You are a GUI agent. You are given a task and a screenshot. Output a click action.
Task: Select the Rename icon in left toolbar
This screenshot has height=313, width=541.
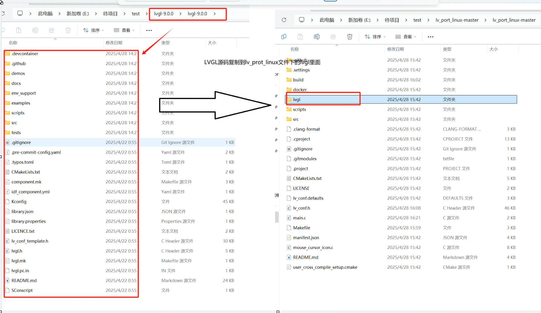tap(35, 30)
